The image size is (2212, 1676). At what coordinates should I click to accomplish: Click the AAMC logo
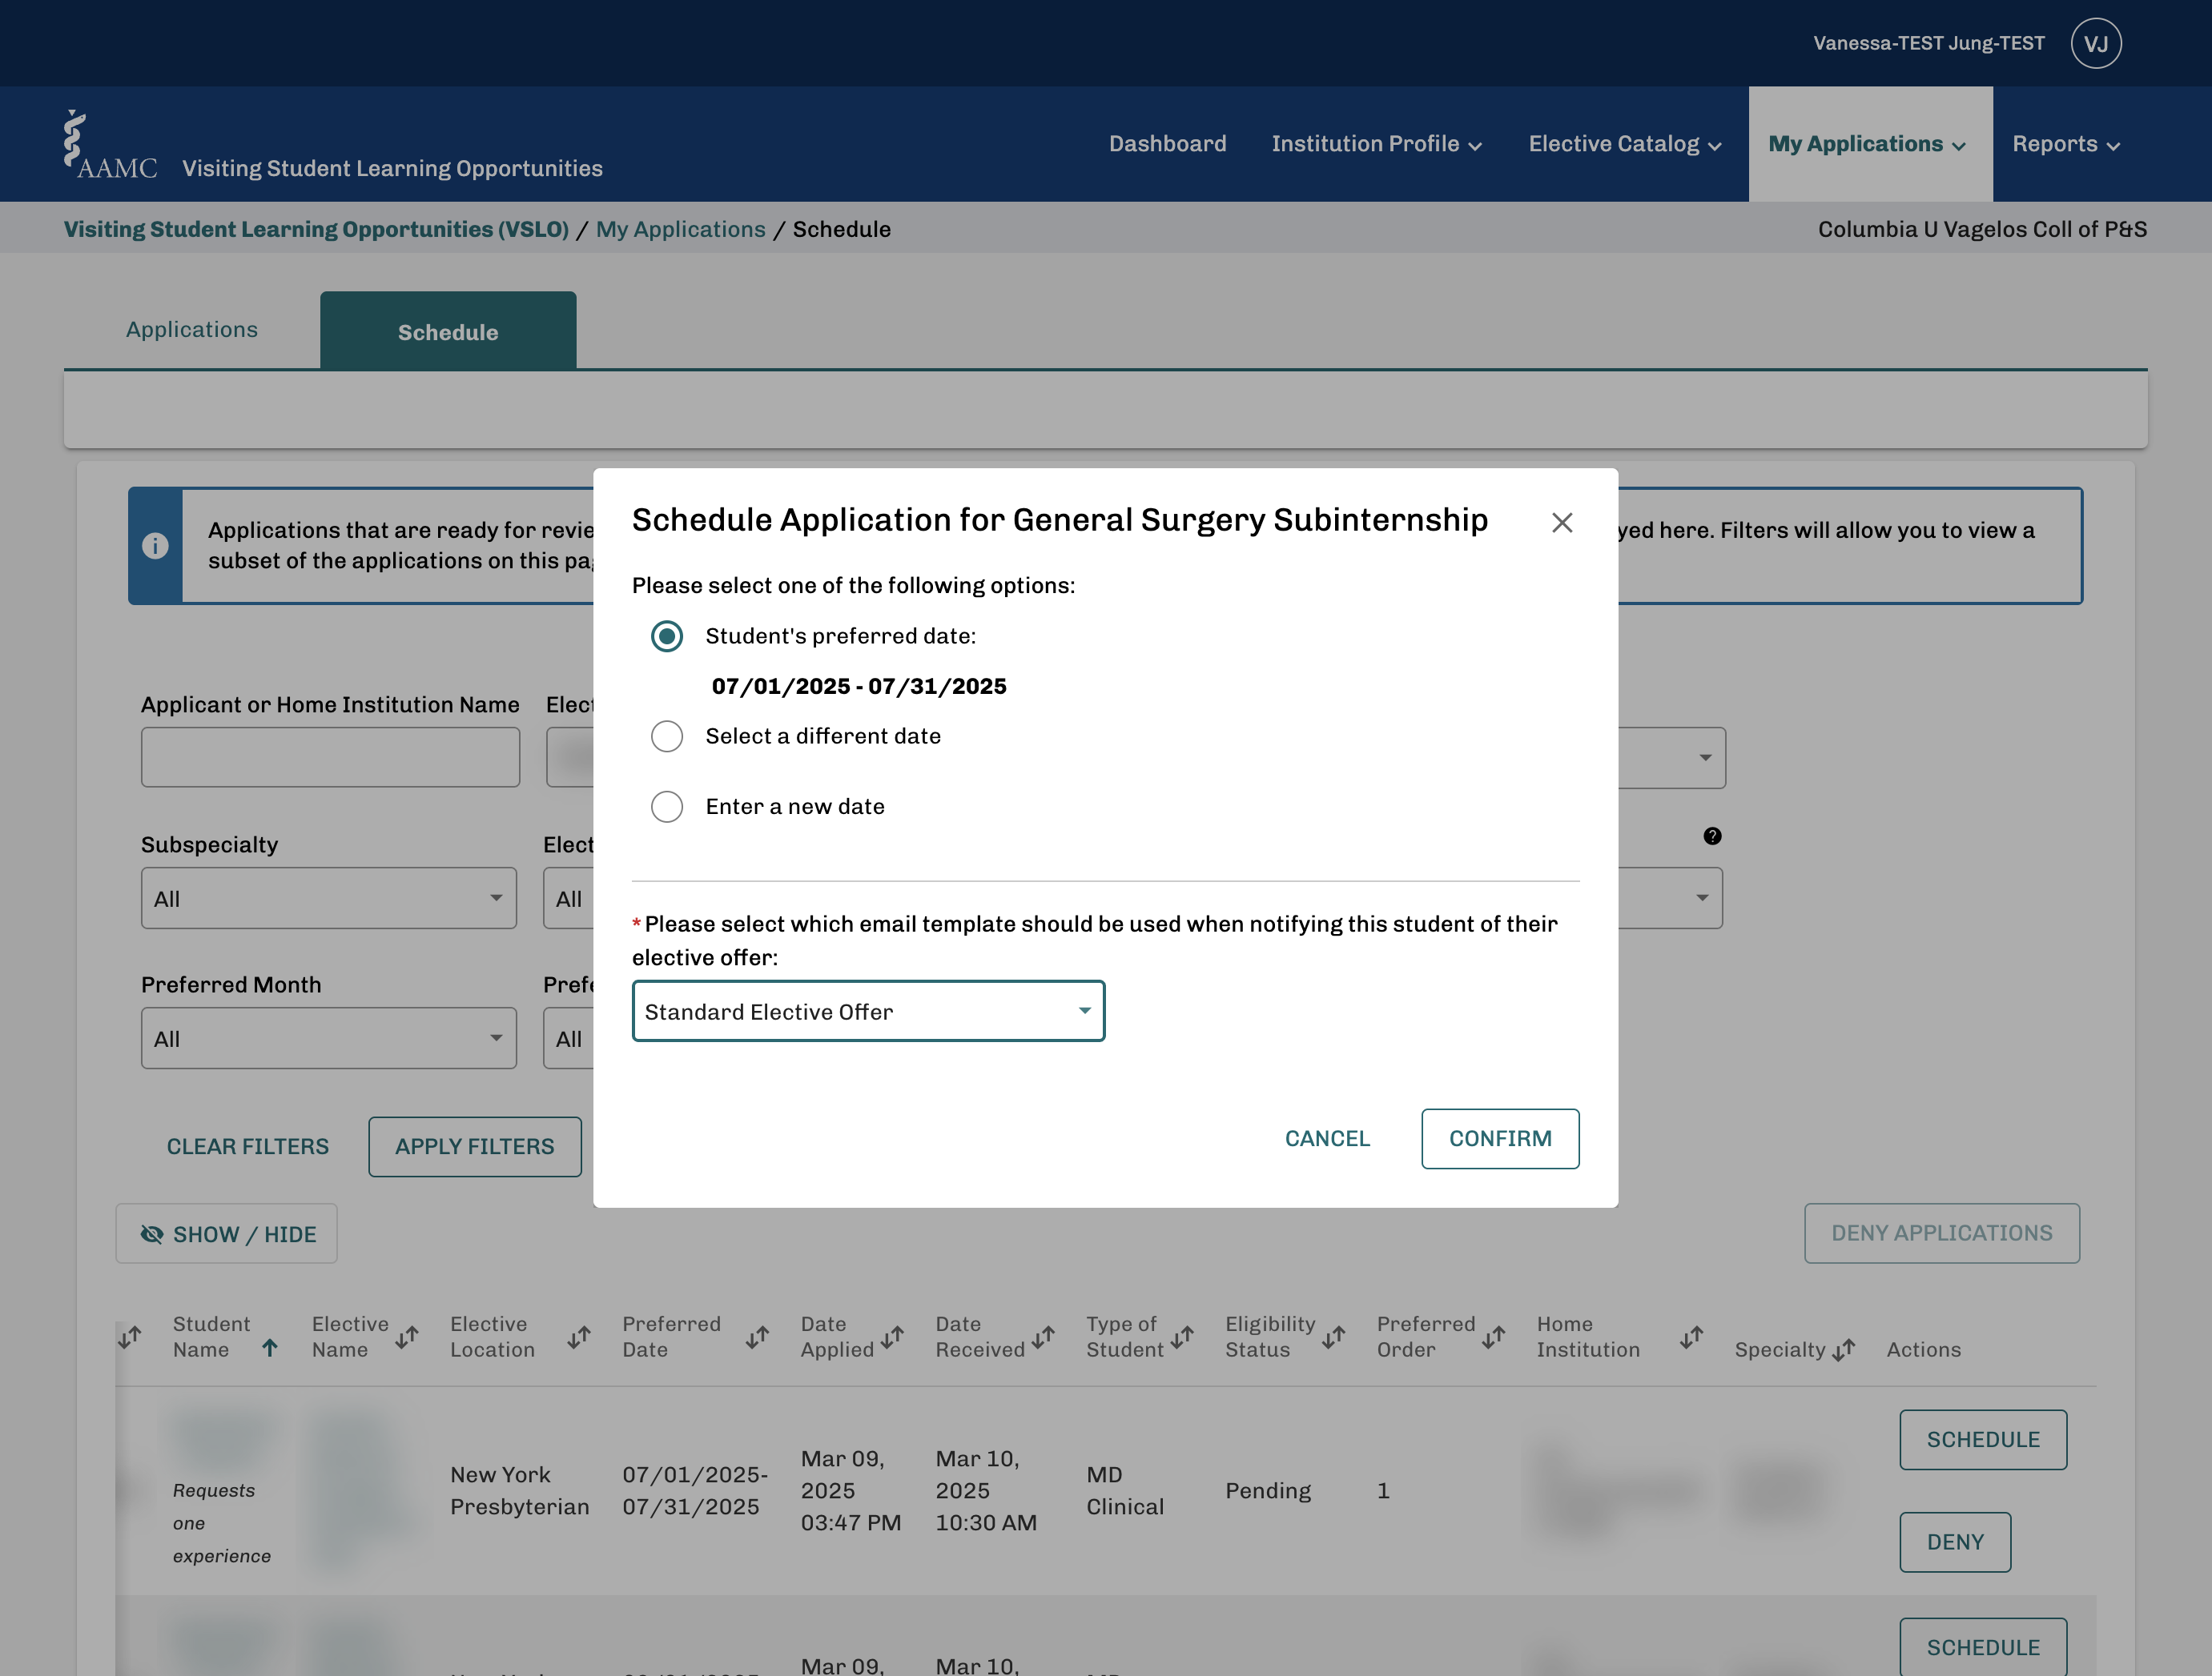click(110, 145)
